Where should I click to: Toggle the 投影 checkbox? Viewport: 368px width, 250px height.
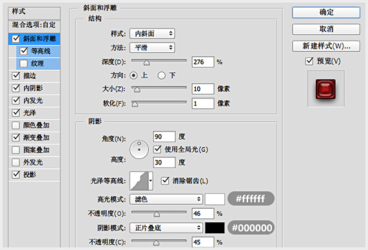point(15,175)
